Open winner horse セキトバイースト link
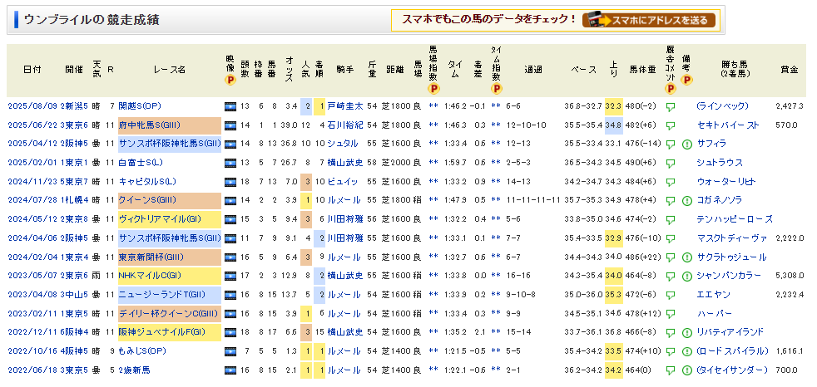 click(x=727, y=125)
